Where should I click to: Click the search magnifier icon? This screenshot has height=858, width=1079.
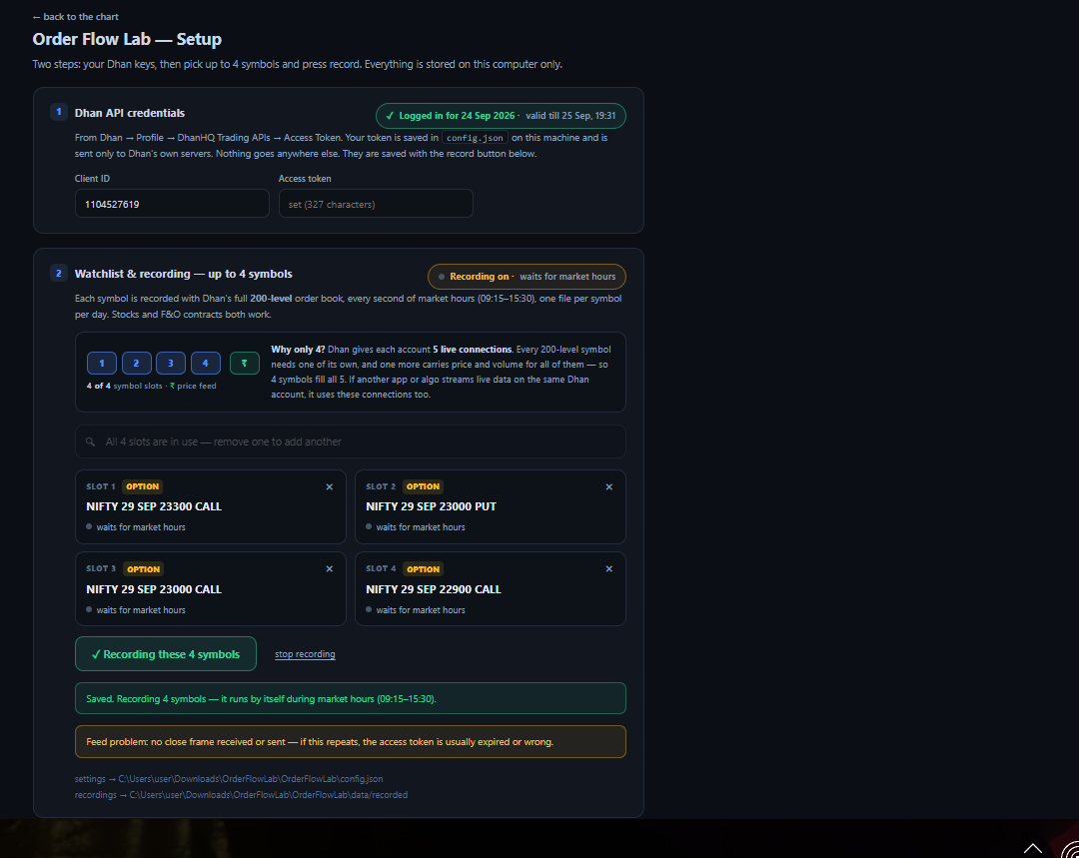pyautogui.click(x=90, y=441)
